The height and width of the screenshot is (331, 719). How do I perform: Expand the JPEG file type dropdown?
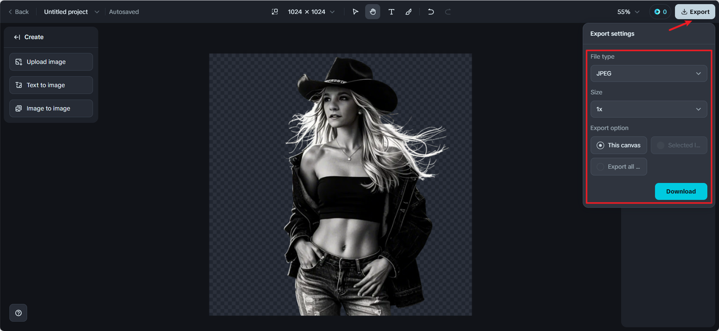point(649,73)
